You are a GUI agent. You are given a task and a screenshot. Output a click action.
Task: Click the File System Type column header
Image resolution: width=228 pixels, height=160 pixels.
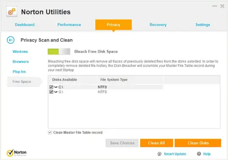point(114,79)
